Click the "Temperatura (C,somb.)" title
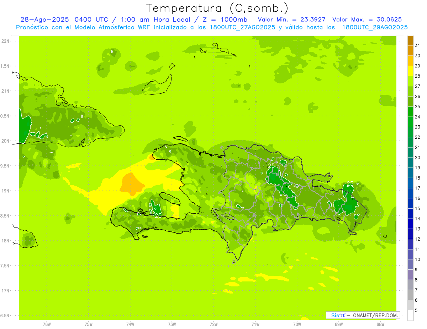 point(217,8)
